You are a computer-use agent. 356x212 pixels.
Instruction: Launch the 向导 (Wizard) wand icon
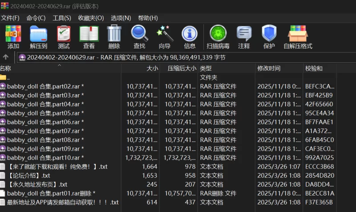[x=165, y=36]
